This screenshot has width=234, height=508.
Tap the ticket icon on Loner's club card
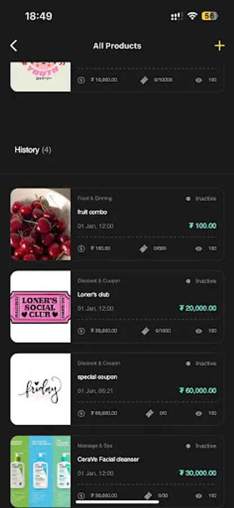pos(145,331)
